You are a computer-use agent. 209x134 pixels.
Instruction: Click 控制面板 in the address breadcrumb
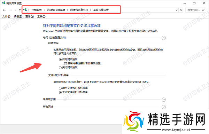tap(37, 10)
